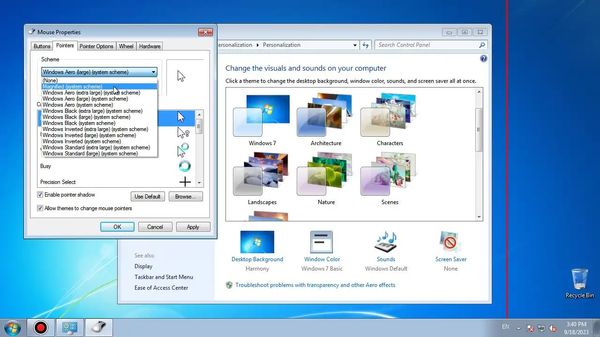Image resolution: width=600 pixels, height=337 pixels.
Task: Choose Windows Standard (extra large) scheme
Action: point(99,147)
